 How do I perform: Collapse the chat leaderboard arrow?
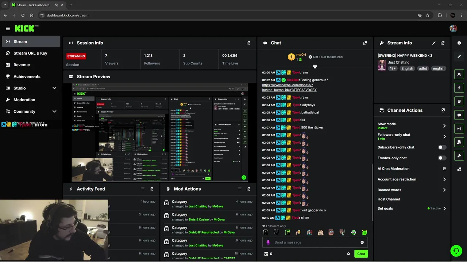[315, 67]
